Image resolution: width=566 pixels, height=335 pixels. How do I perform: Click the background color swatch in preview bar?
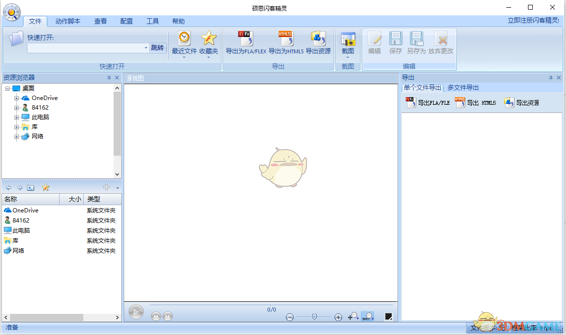(388, 316)
